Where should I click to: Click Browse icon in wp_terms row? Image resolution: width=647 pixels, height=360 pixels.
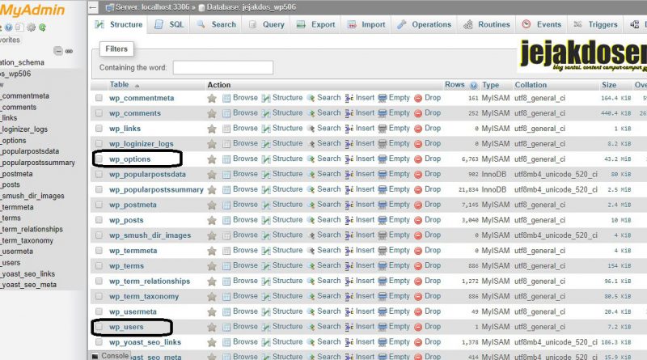(226, 266)
